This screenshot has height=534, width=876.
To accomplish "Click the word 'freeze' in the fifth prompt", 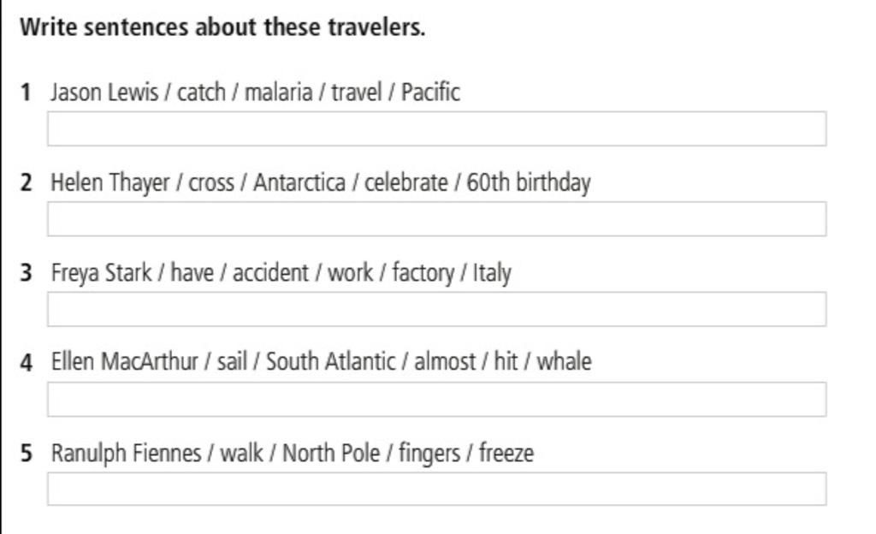I will [x=506, y=453].
